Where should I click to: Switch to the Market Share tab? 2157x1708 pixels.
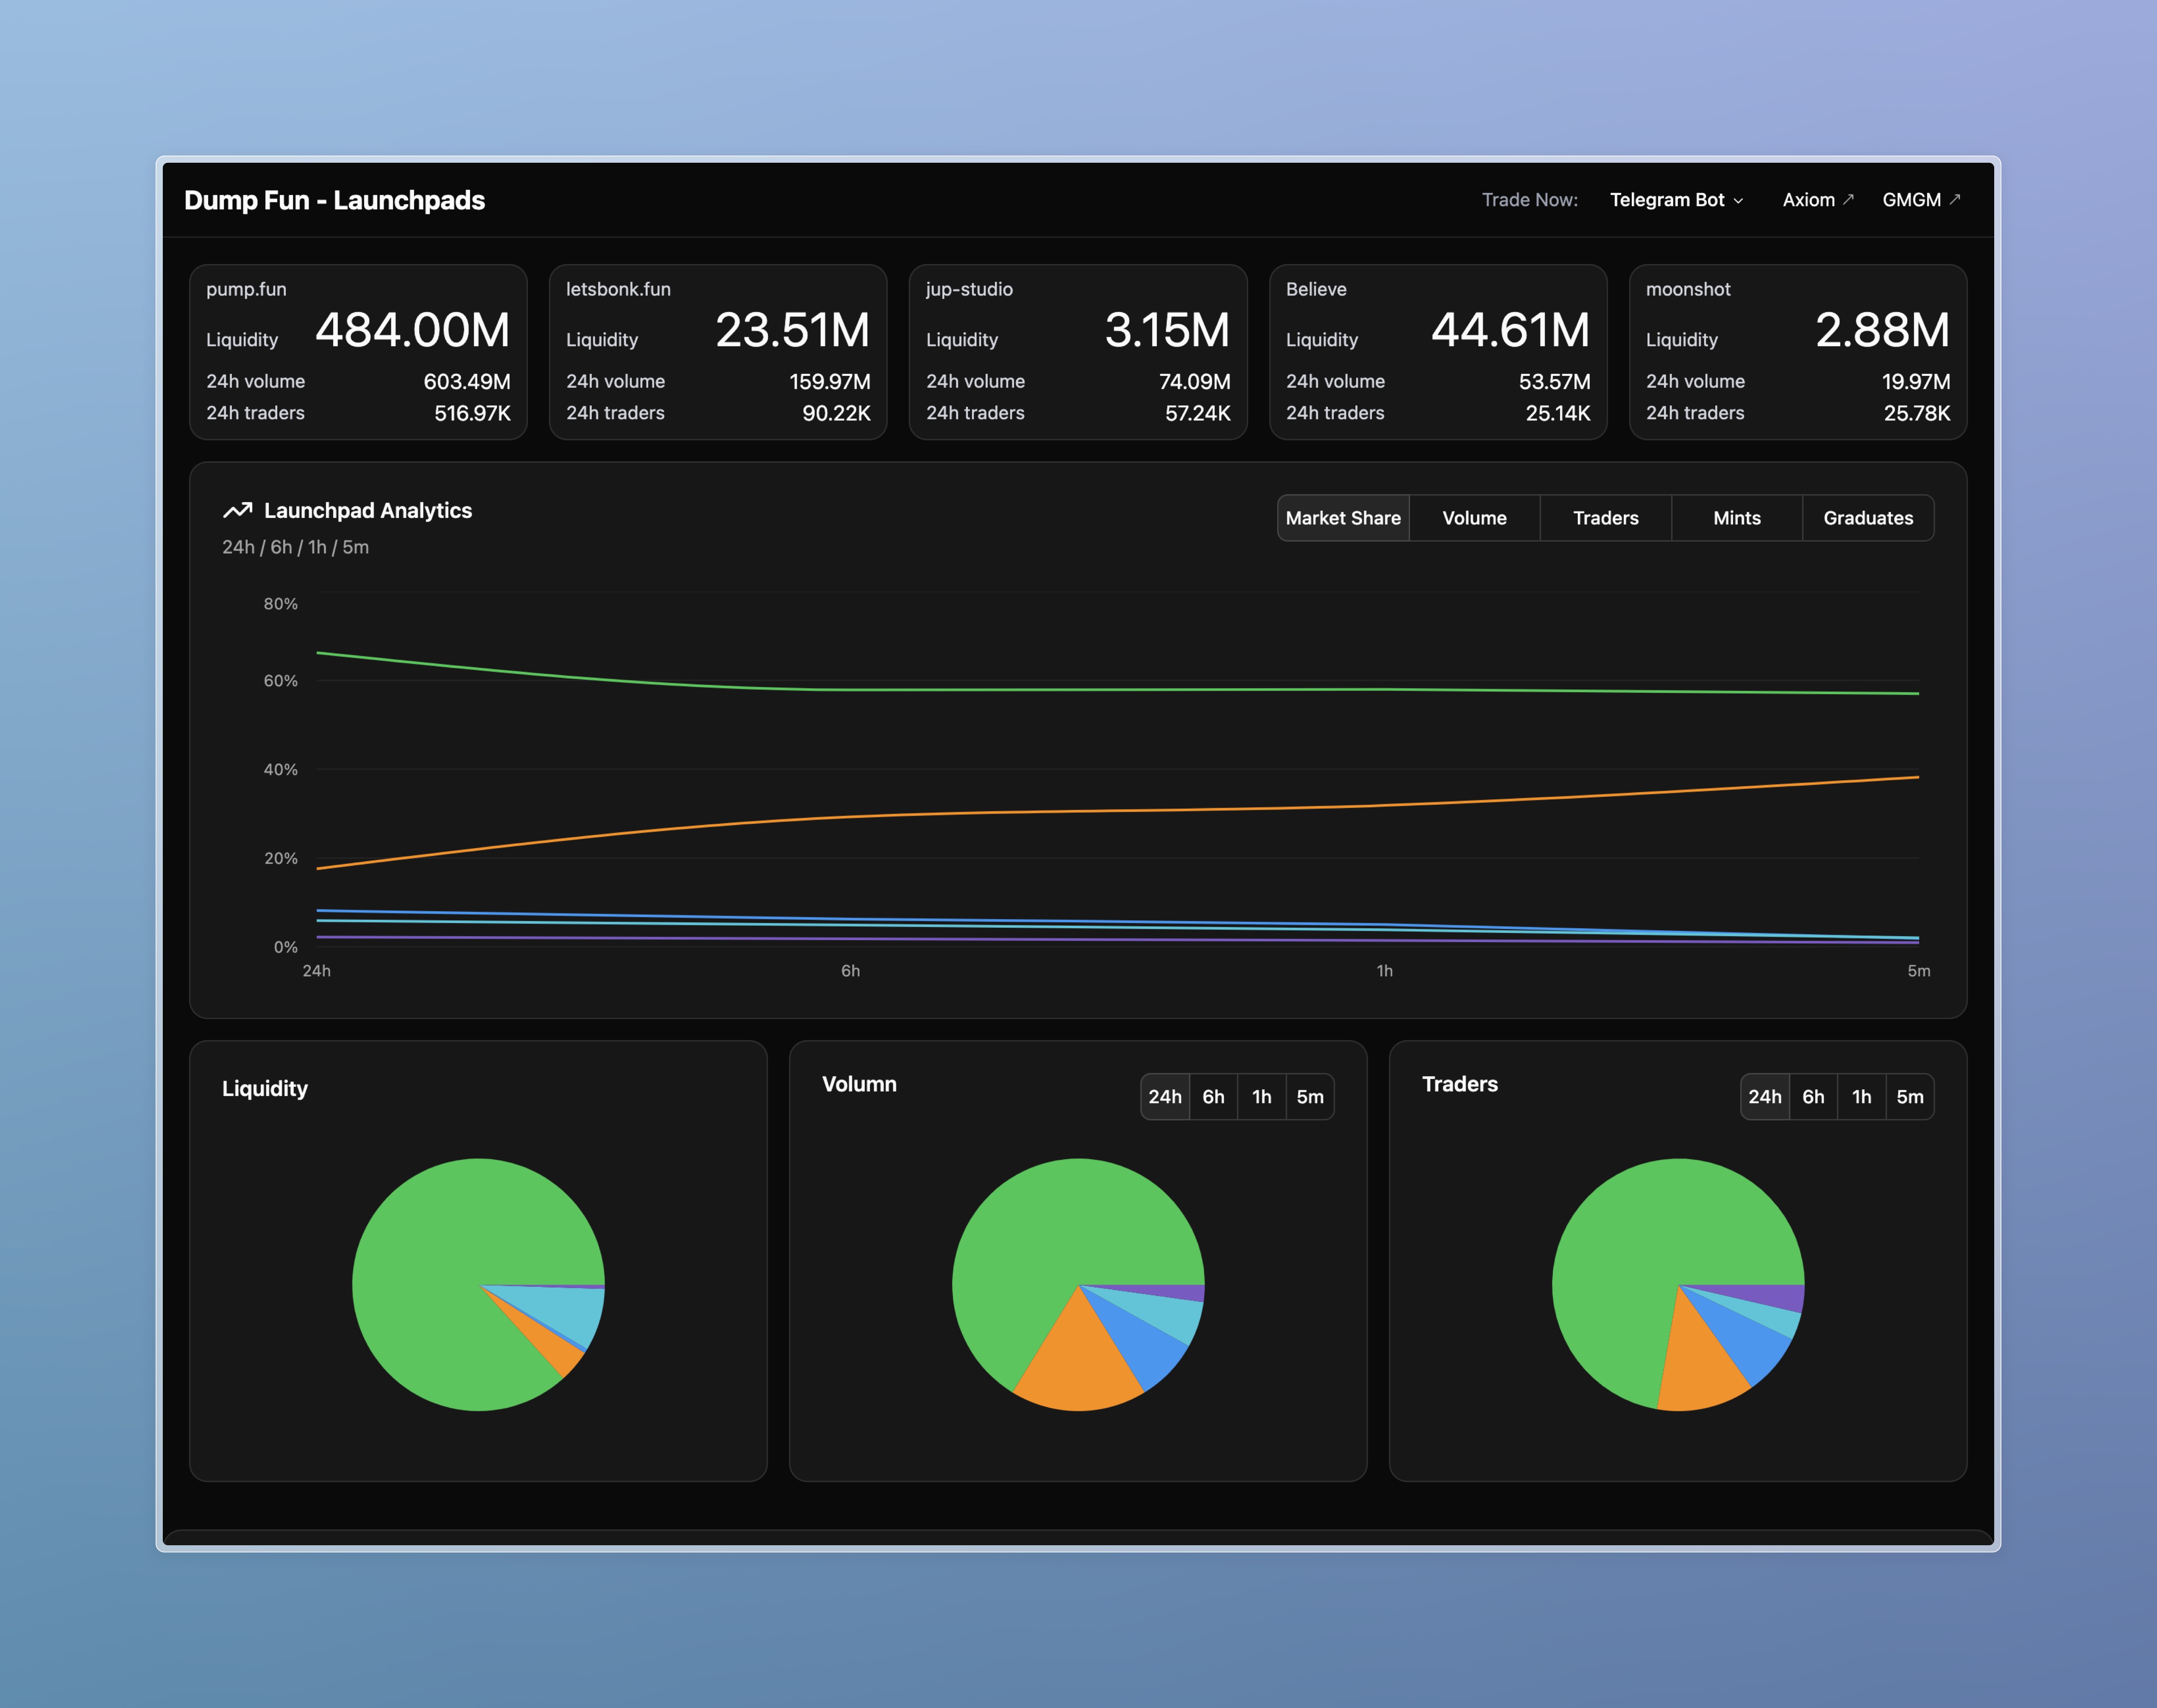(x=1342, y=518)
